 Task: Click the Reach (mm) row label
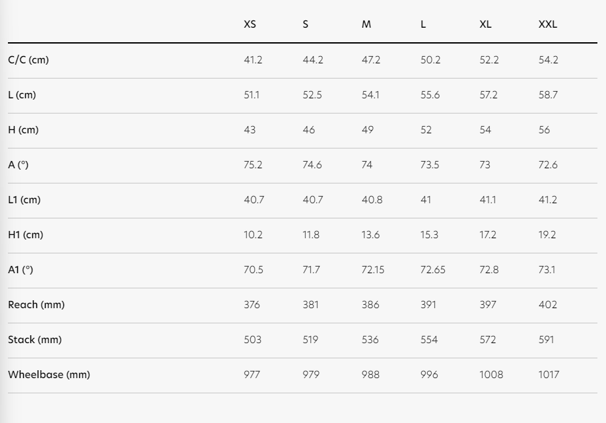pos(36,305)
